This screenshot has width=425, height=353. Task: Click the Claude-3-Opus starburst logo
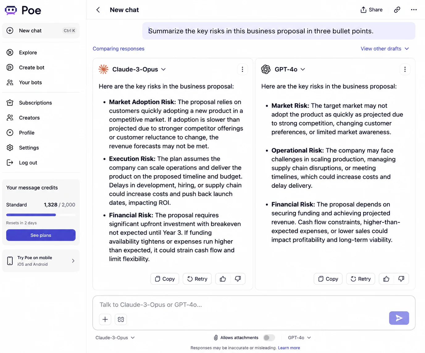103,69
